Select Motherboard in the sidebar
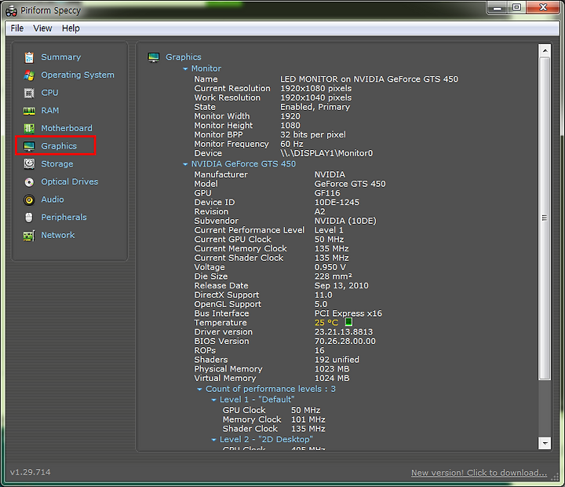This screenshot has width=565, height=487. coord(67,128)
